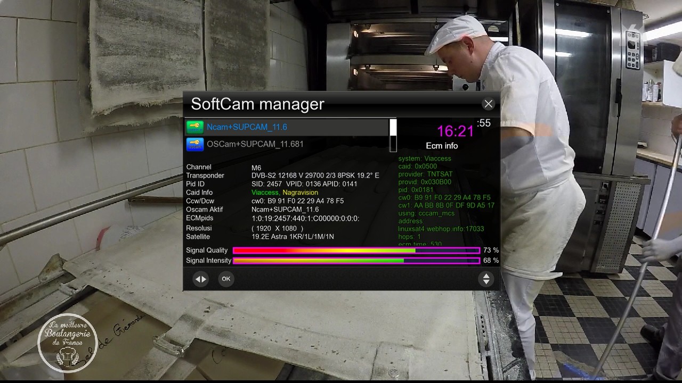This screenshot has width=682, height=383.
Task: Click the Signal Quality label
Action: click(207, 251)
